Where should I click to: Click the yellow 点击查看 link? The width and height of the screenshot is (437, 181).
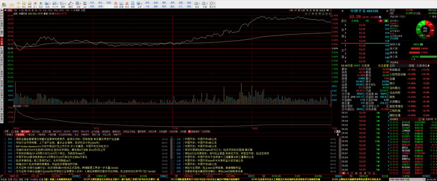click(x=384, y=65)
